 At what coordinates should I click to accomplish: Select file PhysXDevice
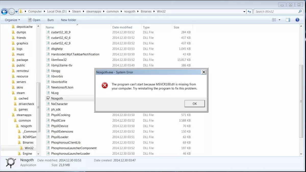point(59,126)
